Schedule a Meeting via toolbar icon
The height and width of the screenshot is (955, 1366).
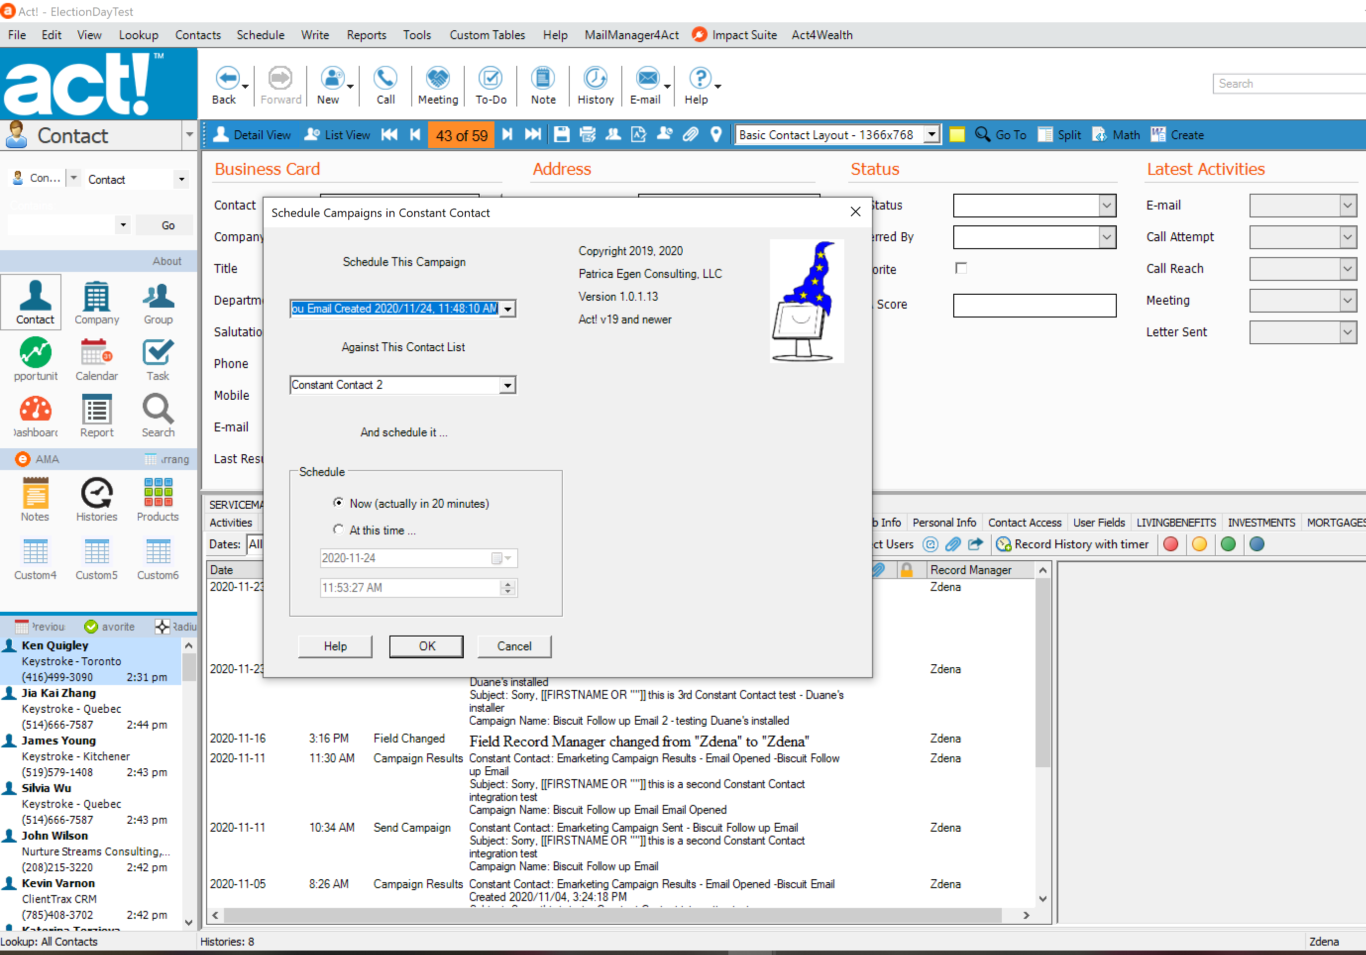pyautogui.click(x=438, y=85)
